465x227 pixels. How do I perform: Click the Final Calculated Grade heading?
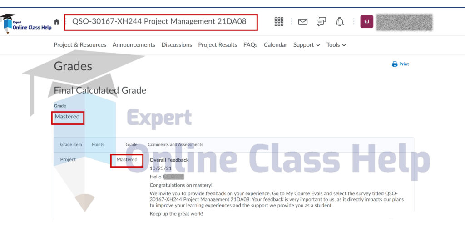pos(100,90)
